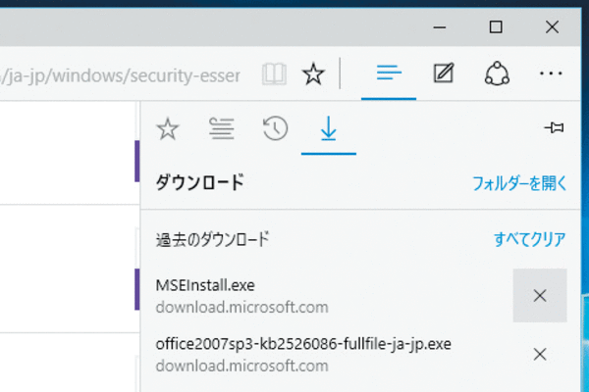Open Make a Web Note pen icon
589x392 pixels.
(x=444, y=73)
